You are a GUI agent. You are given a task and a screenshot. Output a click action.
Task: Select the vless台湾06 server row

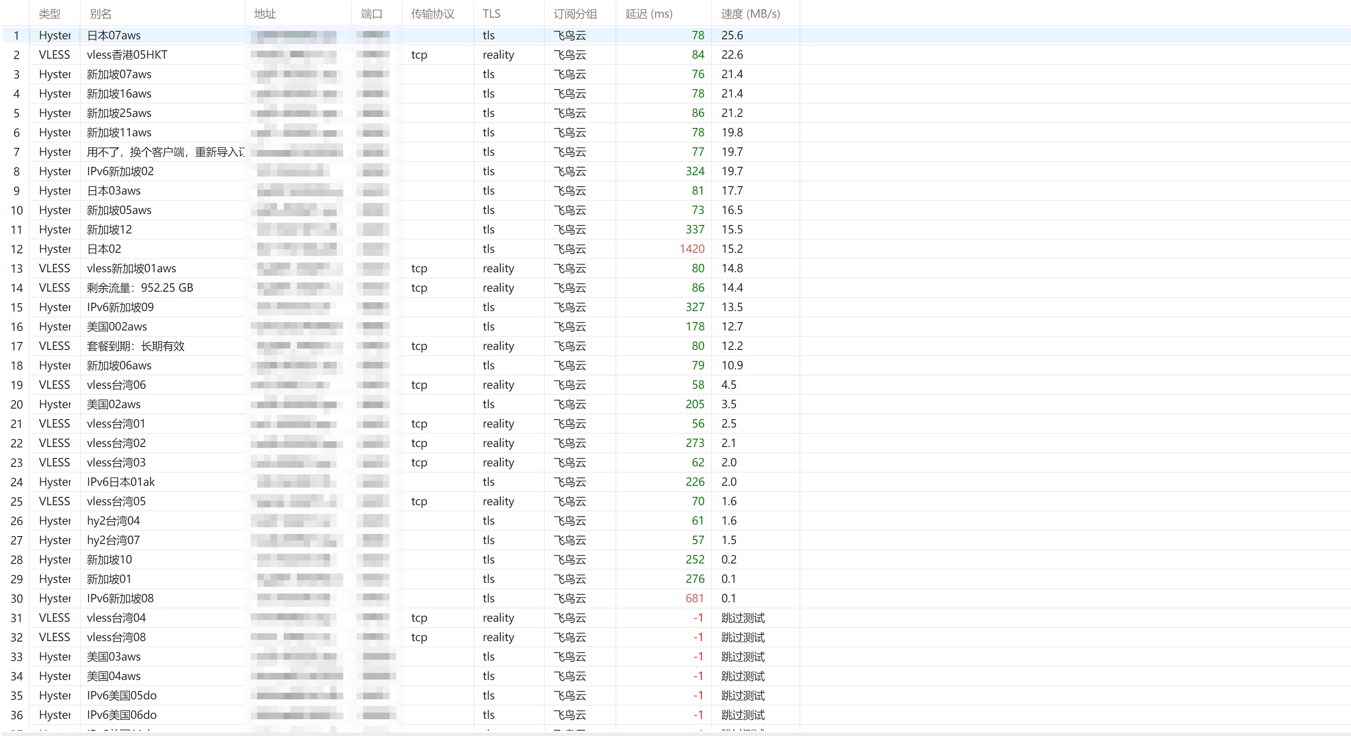675,384
